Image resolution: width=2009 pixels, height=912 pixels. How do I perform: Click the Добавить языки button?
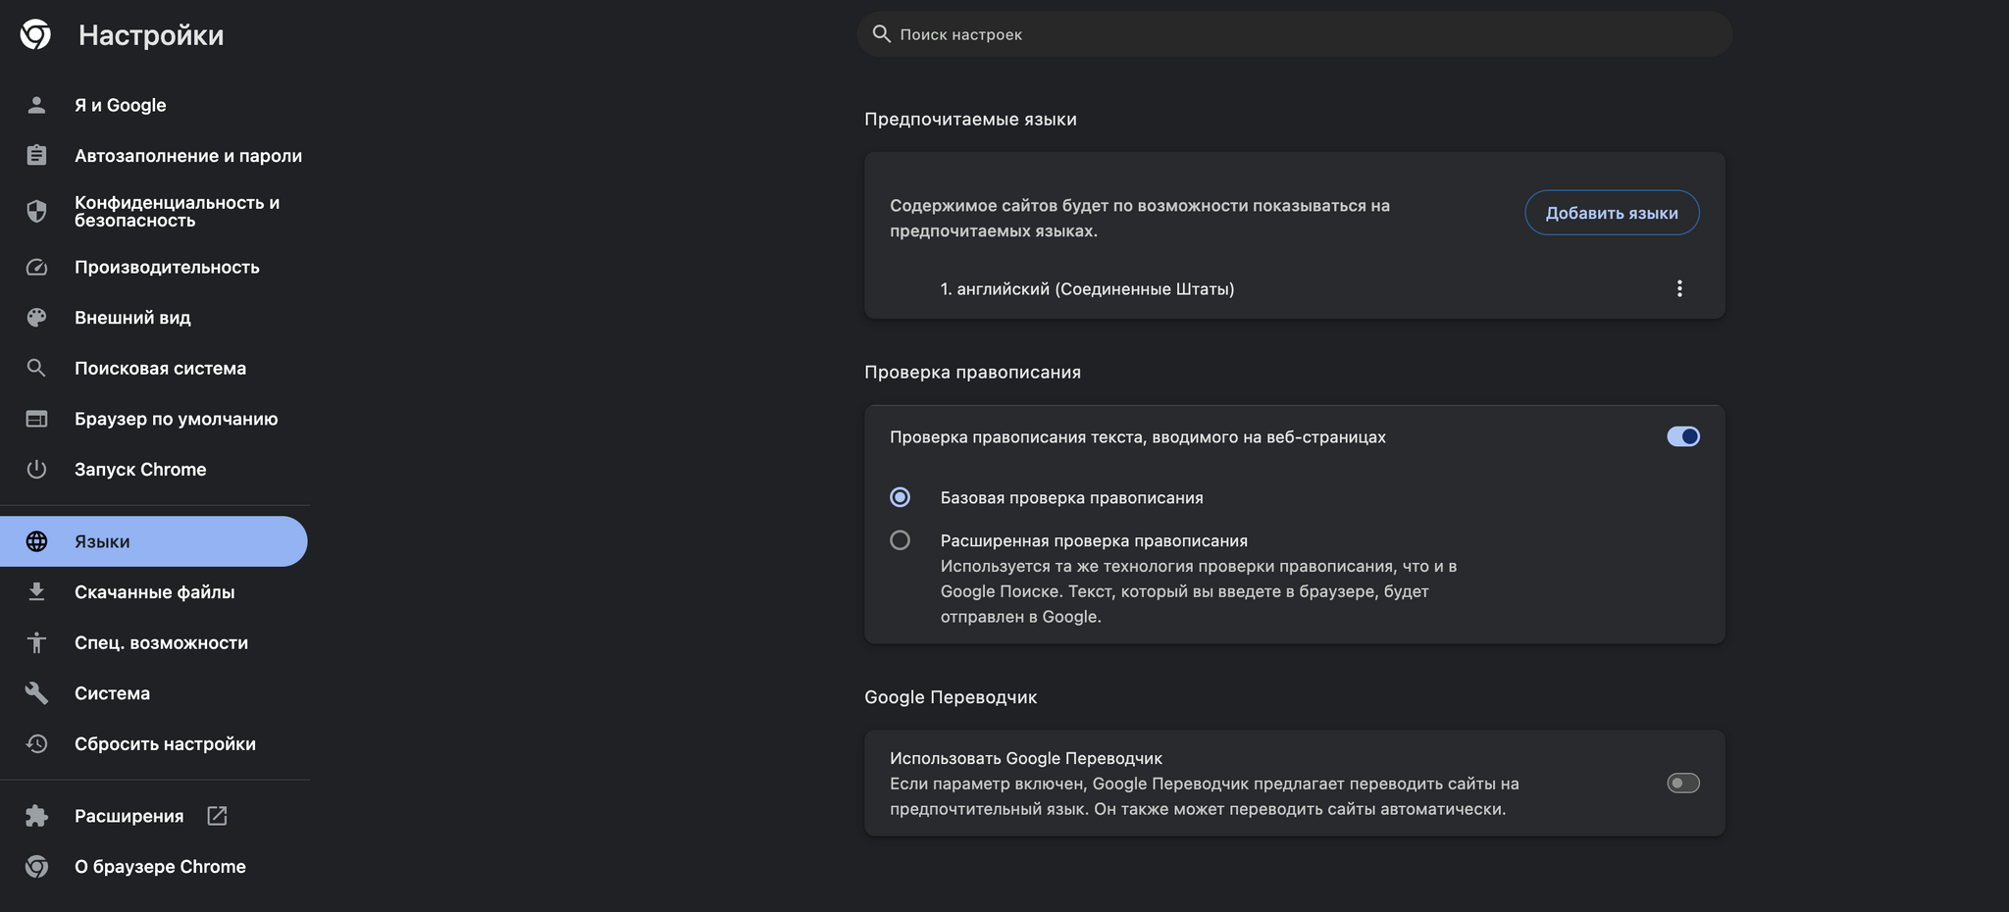(x=1612, y=213)
